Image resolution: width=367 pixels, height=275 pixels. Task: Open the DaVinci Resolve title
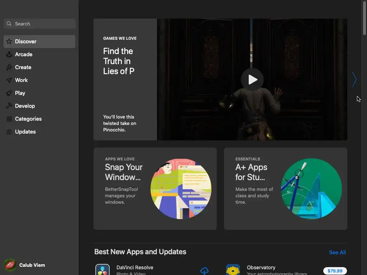point(135,267)
